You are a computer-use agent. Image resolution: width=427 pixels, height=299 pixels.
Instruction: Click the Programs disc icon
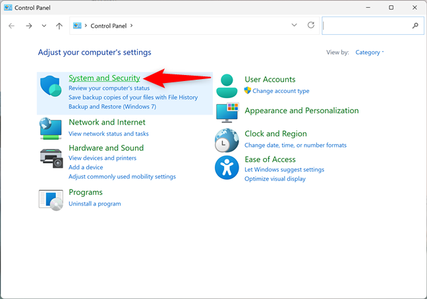(x=51, y=200)
